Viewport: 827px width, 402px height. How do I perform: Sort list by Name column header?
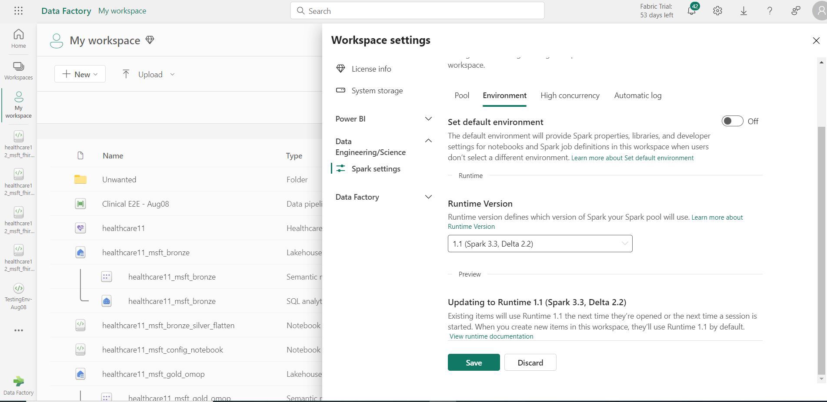[x=113, y=155]
